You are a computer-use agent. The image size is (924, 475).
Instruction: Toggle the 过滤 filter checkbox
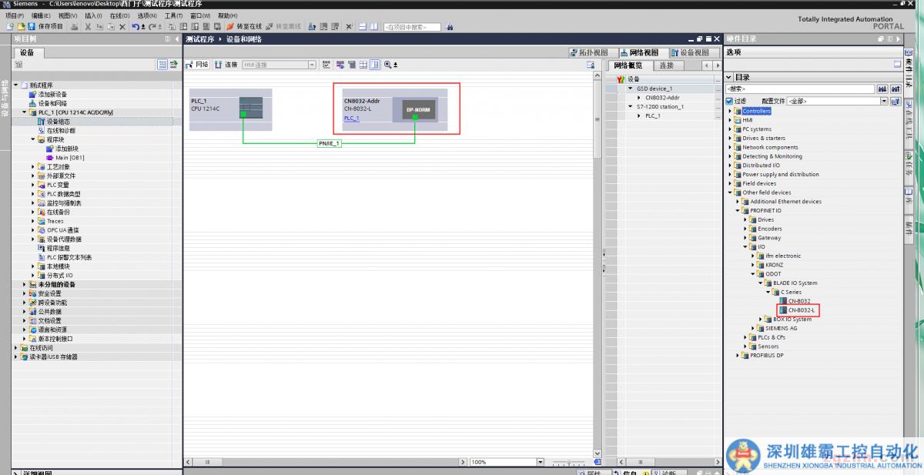(x=729, y=101)
